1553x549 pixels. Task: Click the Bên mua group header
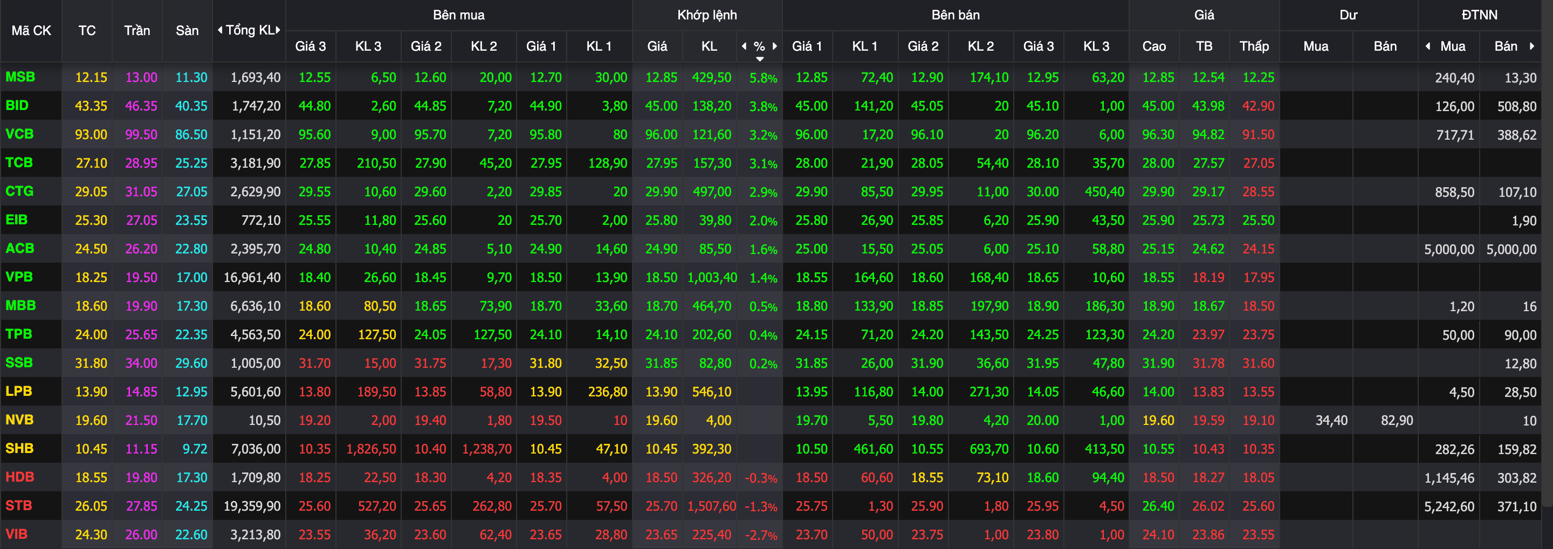click(x=458, y=15)
